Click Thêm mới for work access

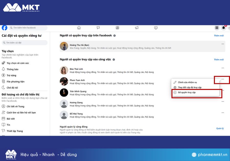219,60
